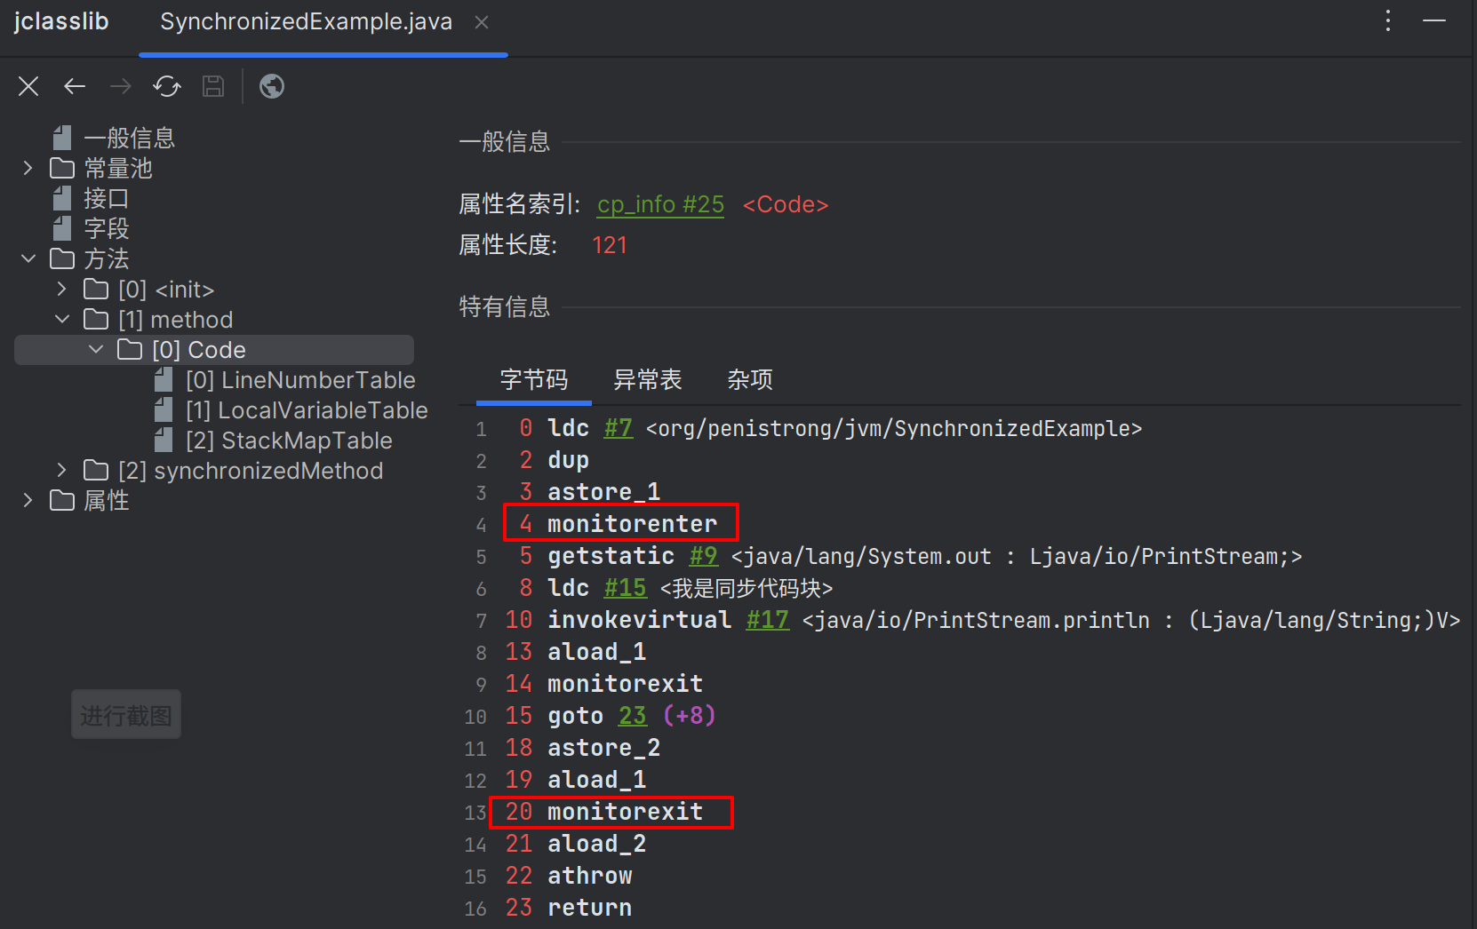Image resolution: width=1477 pixels, height=929 pixels.
Task: Follow the #7 constant pool link
Action: 619,428
